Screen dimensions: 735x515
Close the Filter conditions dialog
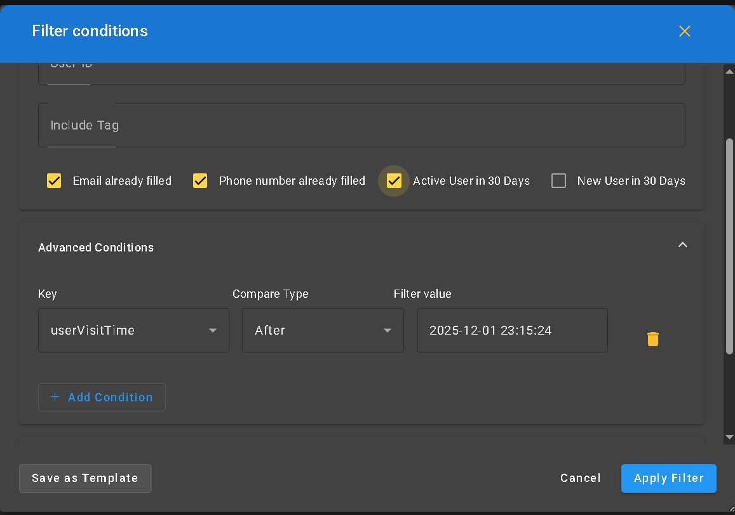click(684, 31)
